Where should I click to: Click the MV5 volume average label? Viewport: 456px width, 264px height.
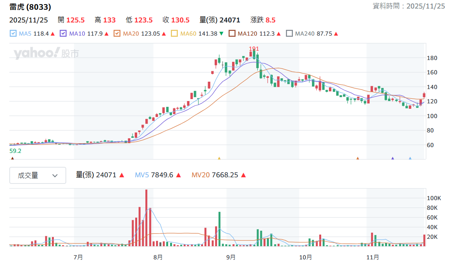[x=142, y=175]
